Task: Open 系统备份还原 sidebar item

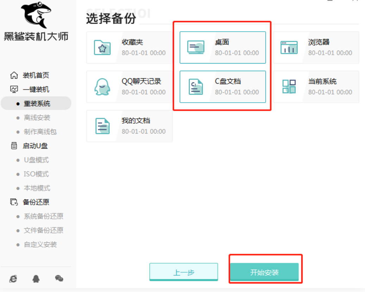Action: pyautogui.click(x=43, y=216)
